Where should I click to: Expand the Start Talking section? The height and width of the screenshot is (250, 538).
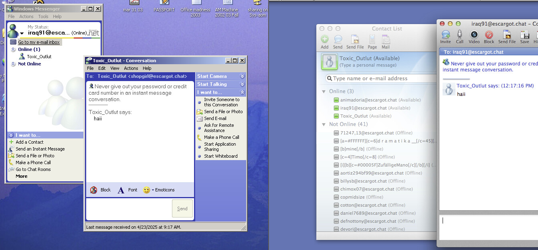click(242, 84)
